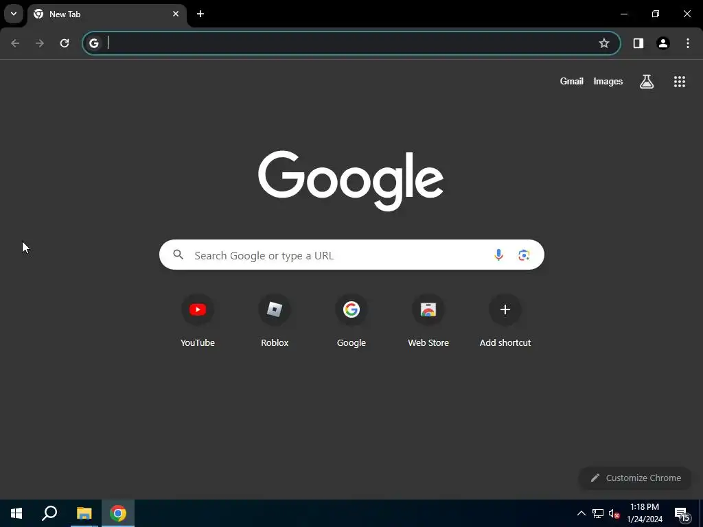This screenshot has height=527, width=703.
Task: Open network status tray icon
Action: 598,513
